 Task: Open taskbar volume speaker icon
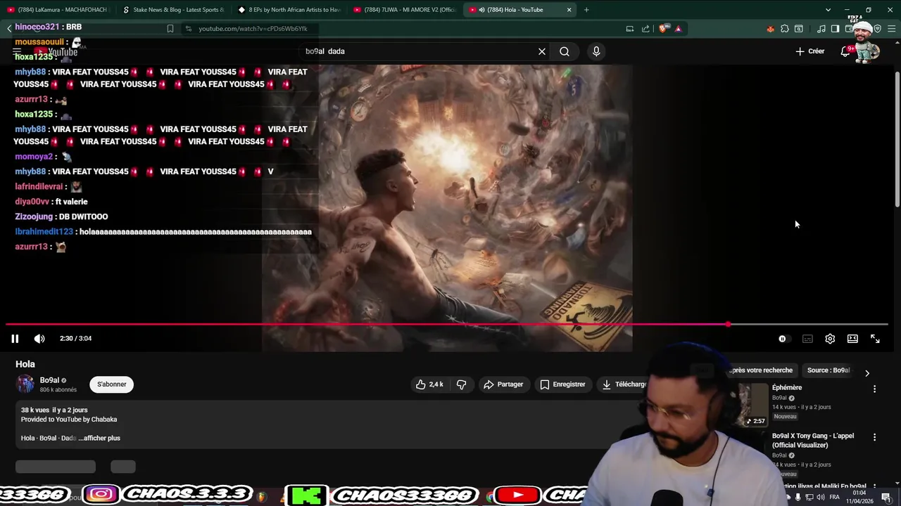[820, 498]
